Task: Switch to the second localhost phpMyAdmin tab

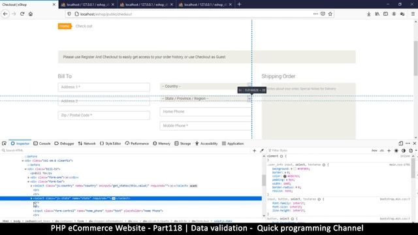Action: (146, 5)
